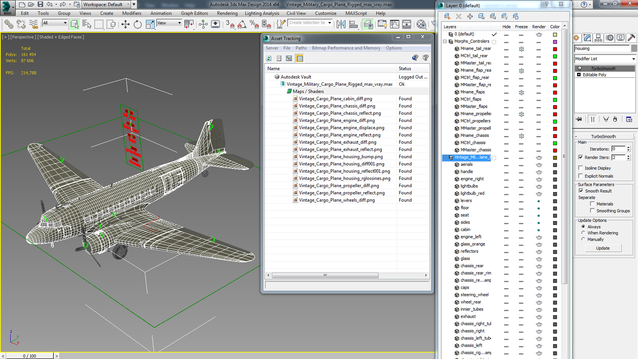Open the reference coordinate View dropdown
This screenshot has height=359, width=638.
pos(169,23)
